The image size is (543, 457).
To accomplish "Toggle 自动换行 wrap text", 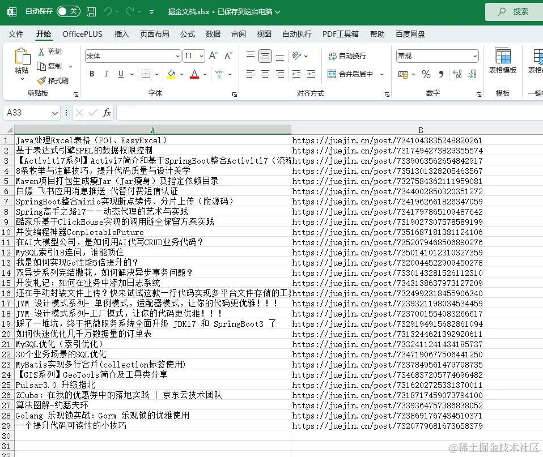I will click(347, 55).
